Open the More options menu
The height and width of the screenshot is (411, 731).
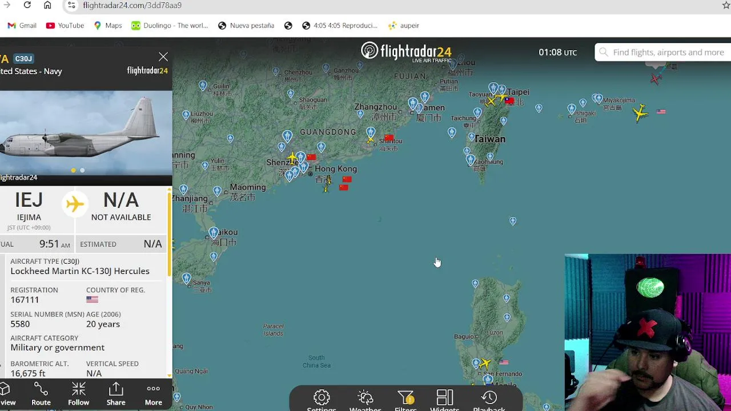click(x=153, y=394)
